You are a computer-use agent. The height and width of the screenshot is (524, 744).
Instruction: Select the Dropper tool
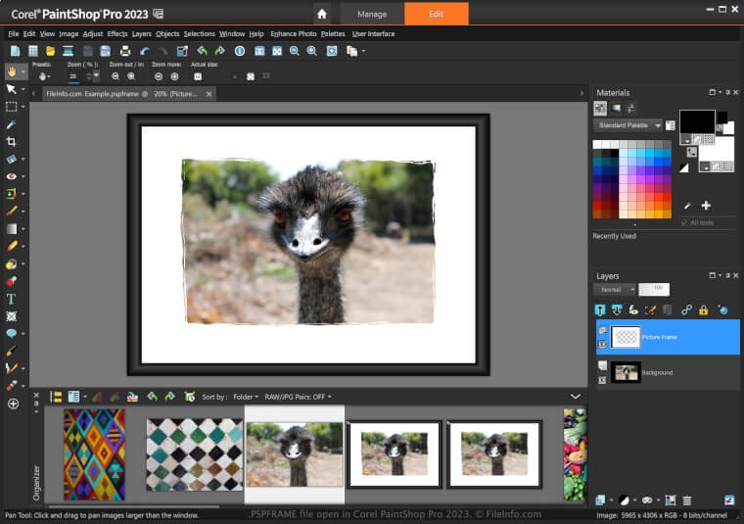[12, 124]
